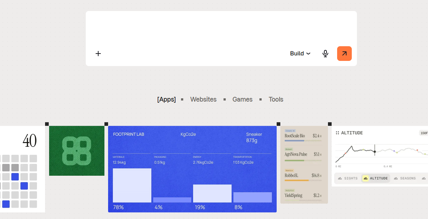Screen dimensions: 428x219
Task: Click the yellow mountain icon beside ALTITUDE
Action: [x=365, y=178]
